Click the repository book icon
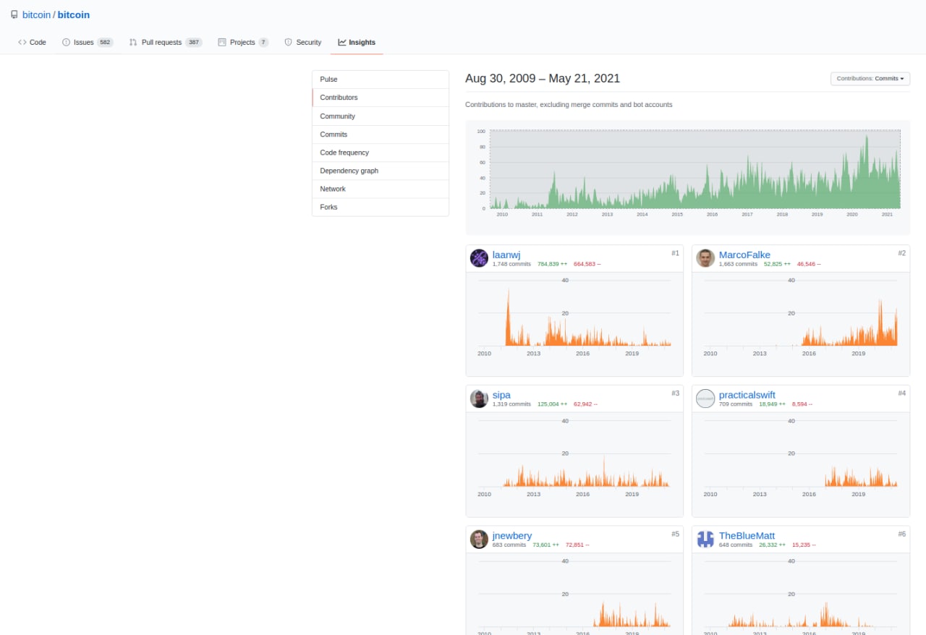The image size is (926, 635). [x=14, y=14]
